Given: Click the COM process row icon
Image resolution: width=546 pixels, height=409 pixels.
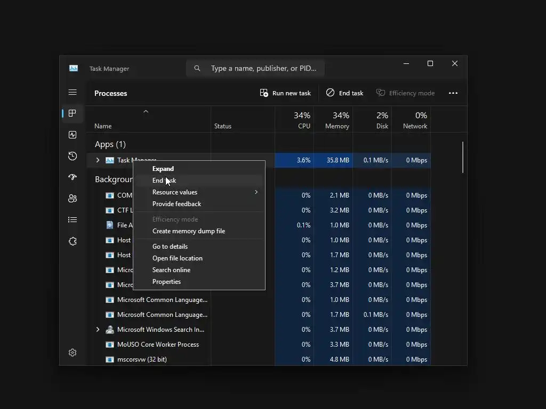Looking at the screenshot, I should pos(110,195).
